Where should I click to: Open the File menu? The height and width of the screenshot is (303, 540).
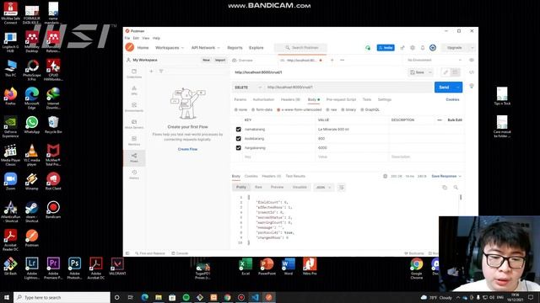127,38
